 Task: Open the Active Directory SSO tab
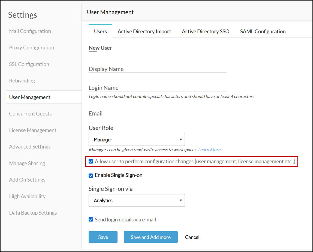click(x=206, y=32)
